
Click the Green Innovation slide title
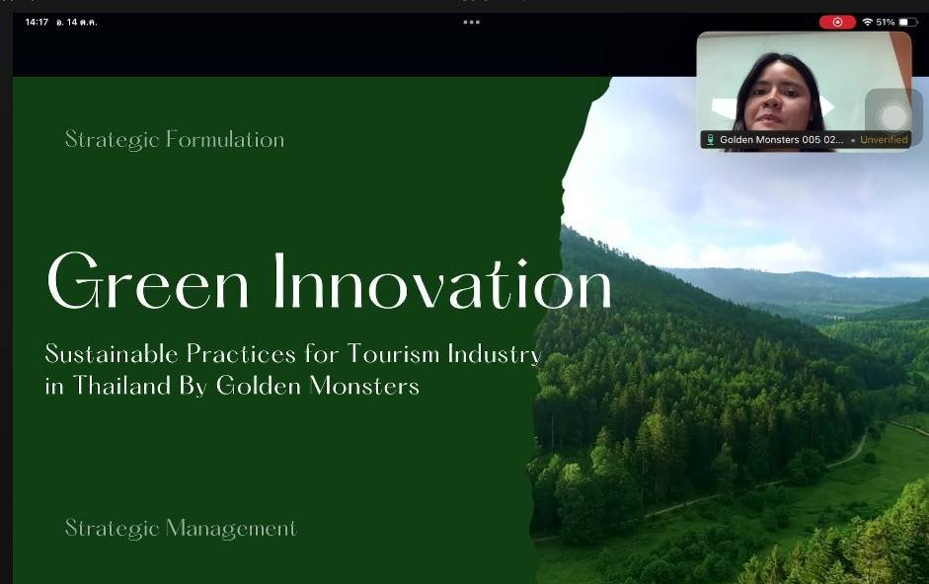pyautogui.click(x=329, y=283)
